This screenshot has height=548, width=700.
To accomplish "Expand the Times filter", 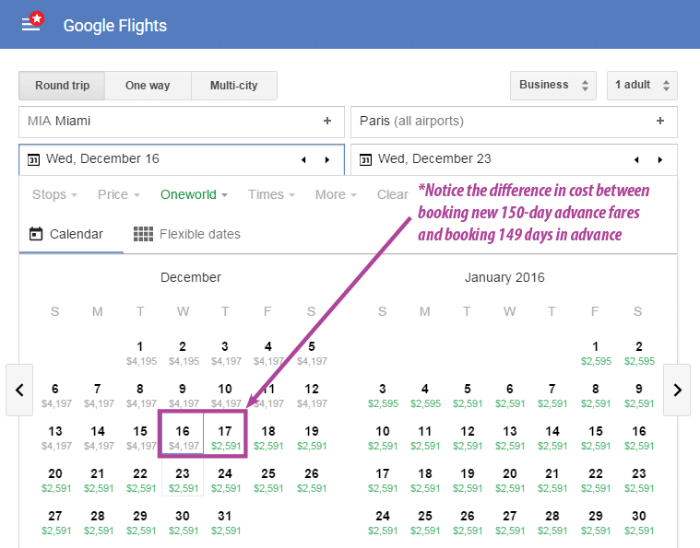I will tap(271, 194).
